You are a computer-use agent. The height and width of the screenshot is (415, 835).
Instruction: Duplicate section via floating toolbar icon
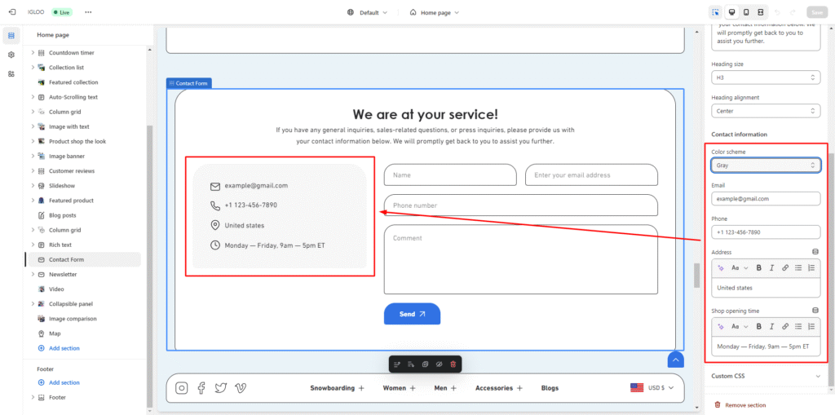425,364
